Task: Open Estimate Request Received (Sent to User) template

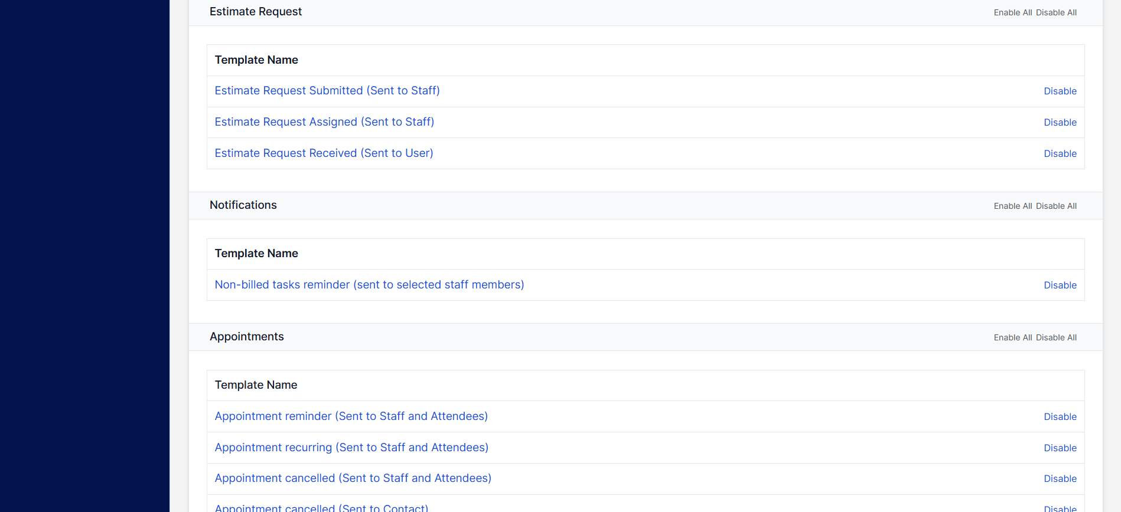Action: pos(324,153)
